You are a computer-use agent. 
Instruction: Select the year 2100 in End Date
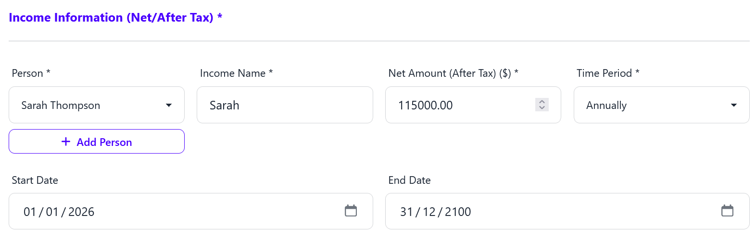point(458,212)
